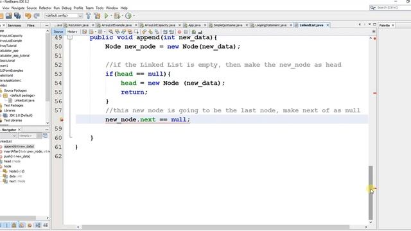Collapse the append method code fold
Screen dimensions: 411x231
[70, 37]
